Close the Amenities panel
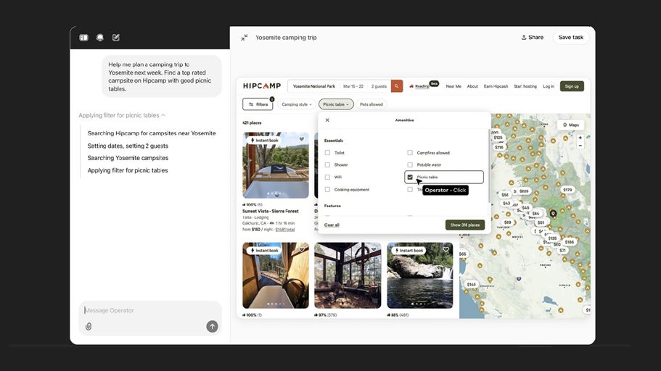Screen dimensions: 661x371 click(x=327, y=120)
